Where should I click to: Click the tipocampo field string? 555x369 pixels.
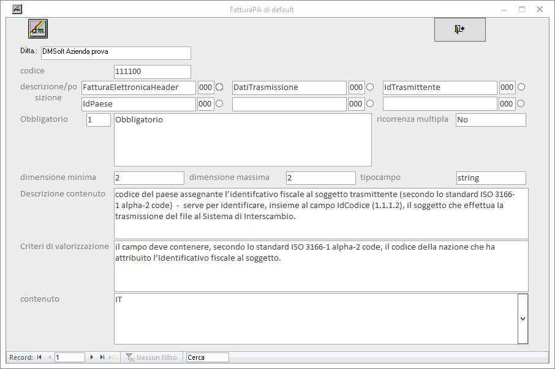pos(491,178)
